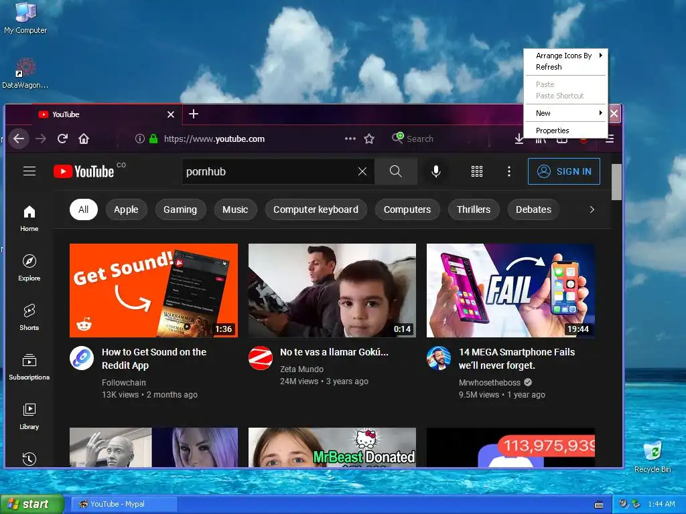
Task: Open Mrwhosetheboss channel name link
Action: pyautogui.click(x=490, y=382)
